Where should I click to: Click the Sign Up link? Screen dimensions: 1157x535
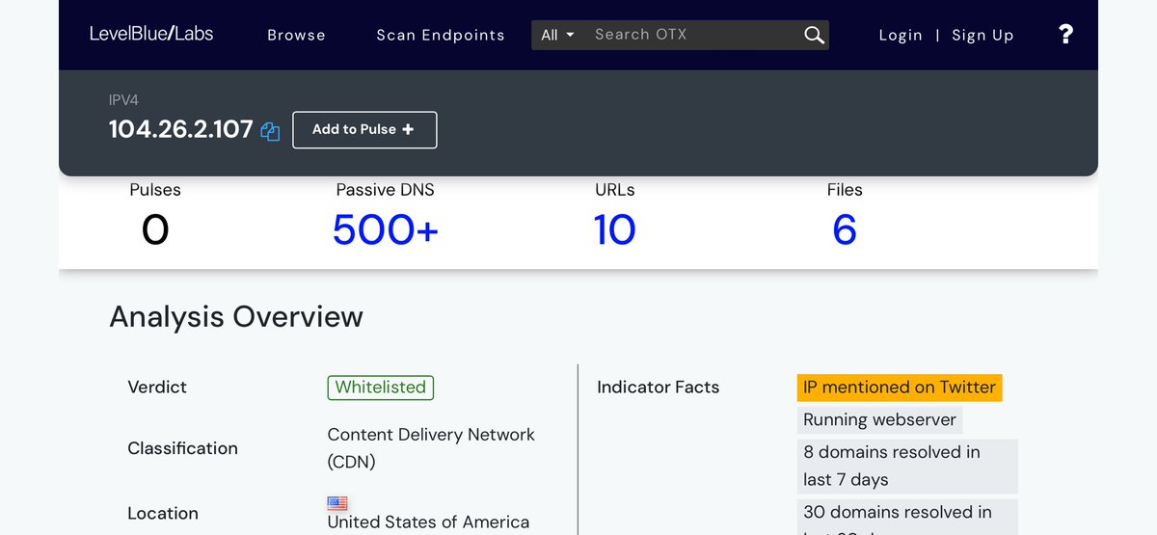[982, 35]
